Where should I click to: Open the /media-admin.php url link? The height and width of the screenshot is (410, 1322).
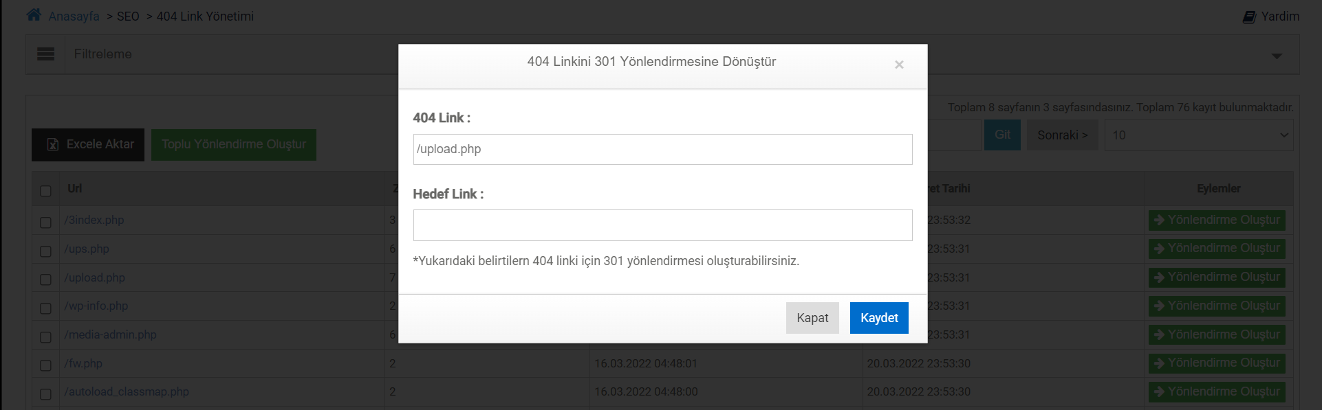pos(111,334)
